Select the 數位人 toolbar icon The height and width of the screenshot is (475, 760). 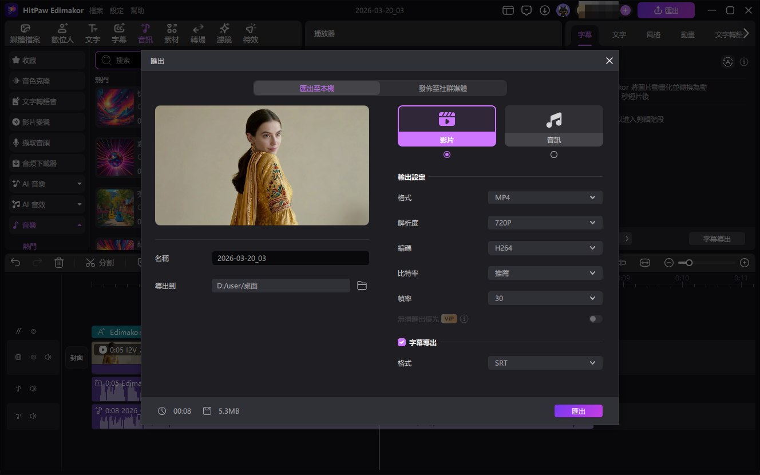point(62,33)
